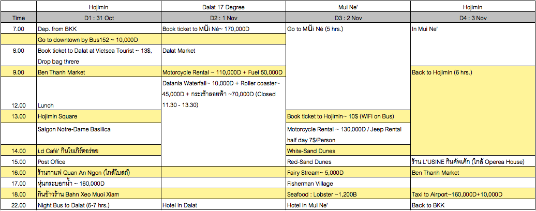Select the '13.00' time cell
Screen dimensions: 536x211
[x=19, y=116]
